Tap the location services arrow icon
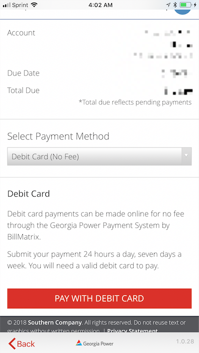 [x=168, y=5]
